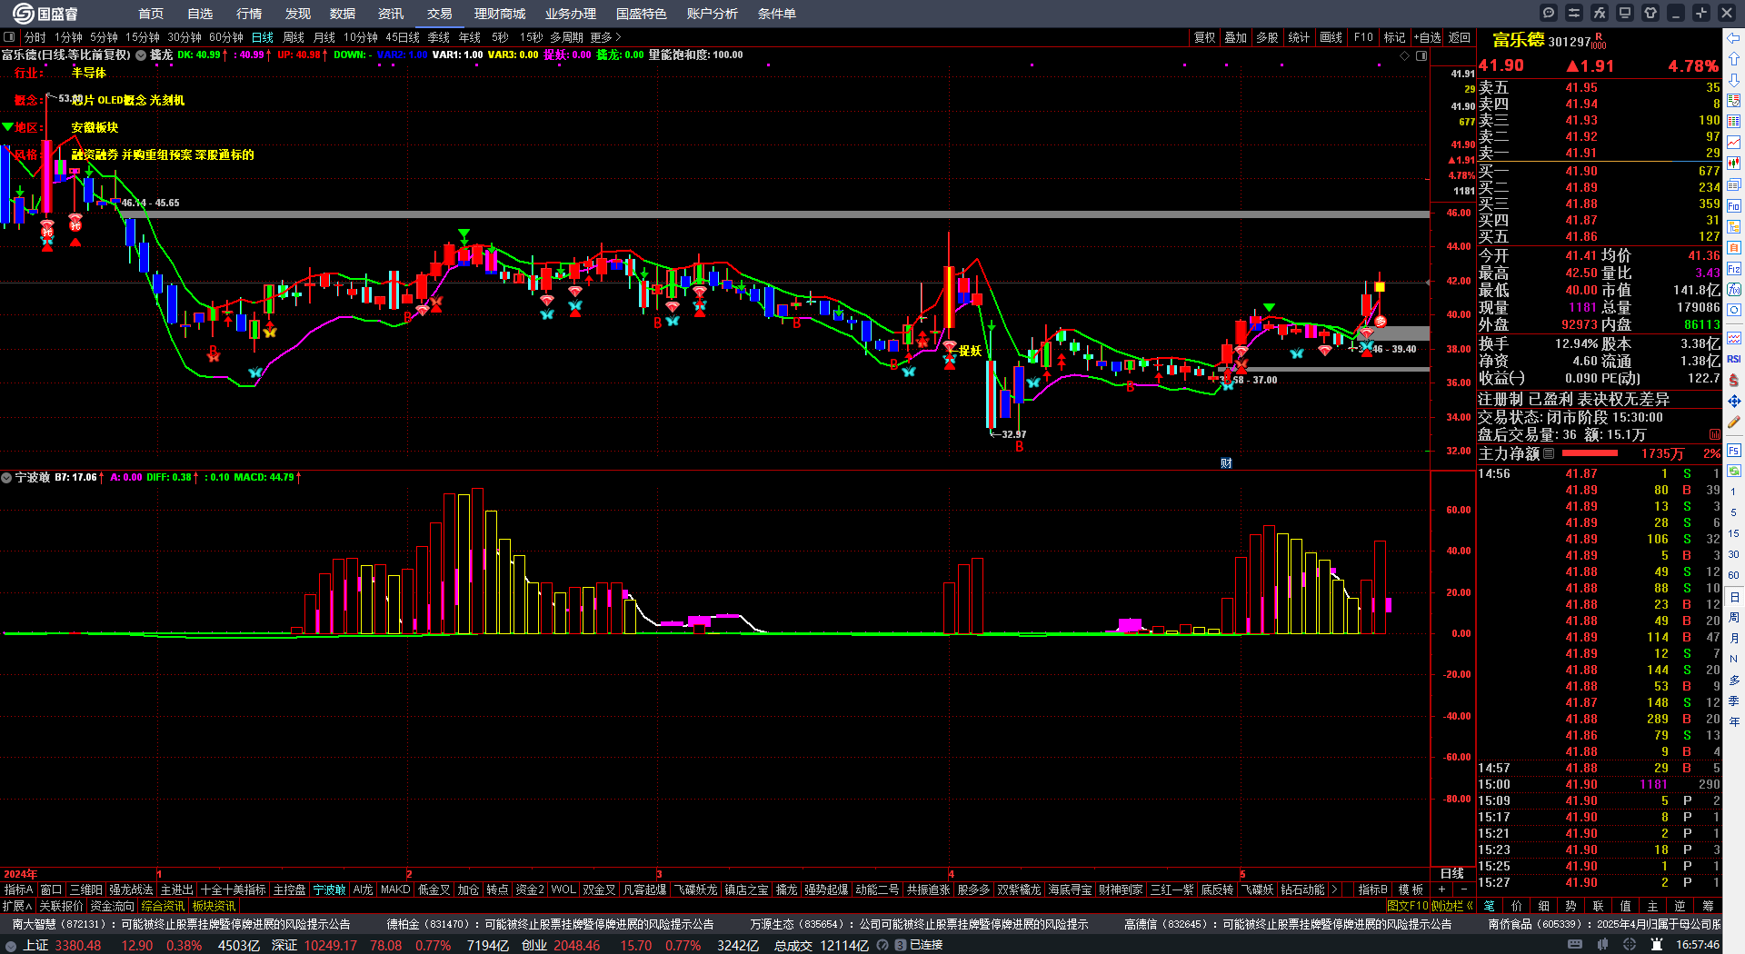
Task: Open the 交易 menu
Action: (x=440, y=14)
